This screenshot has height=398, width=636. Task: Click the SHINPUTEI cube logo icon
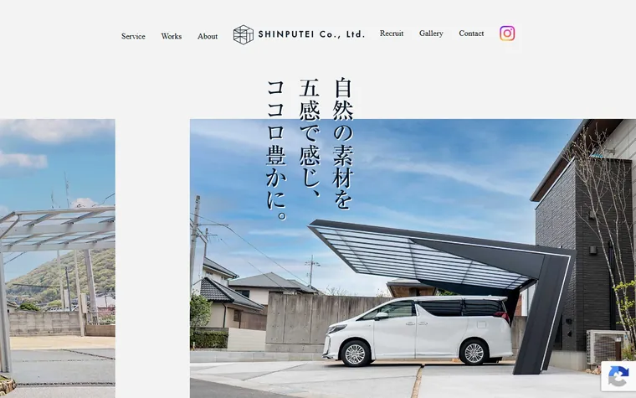click(243, 34)
